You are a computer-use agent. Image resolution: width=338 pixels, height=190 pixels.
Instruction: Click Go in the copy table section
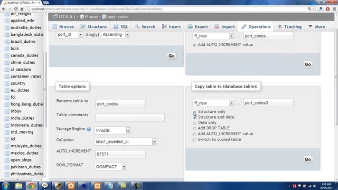[x=307, y=159]
